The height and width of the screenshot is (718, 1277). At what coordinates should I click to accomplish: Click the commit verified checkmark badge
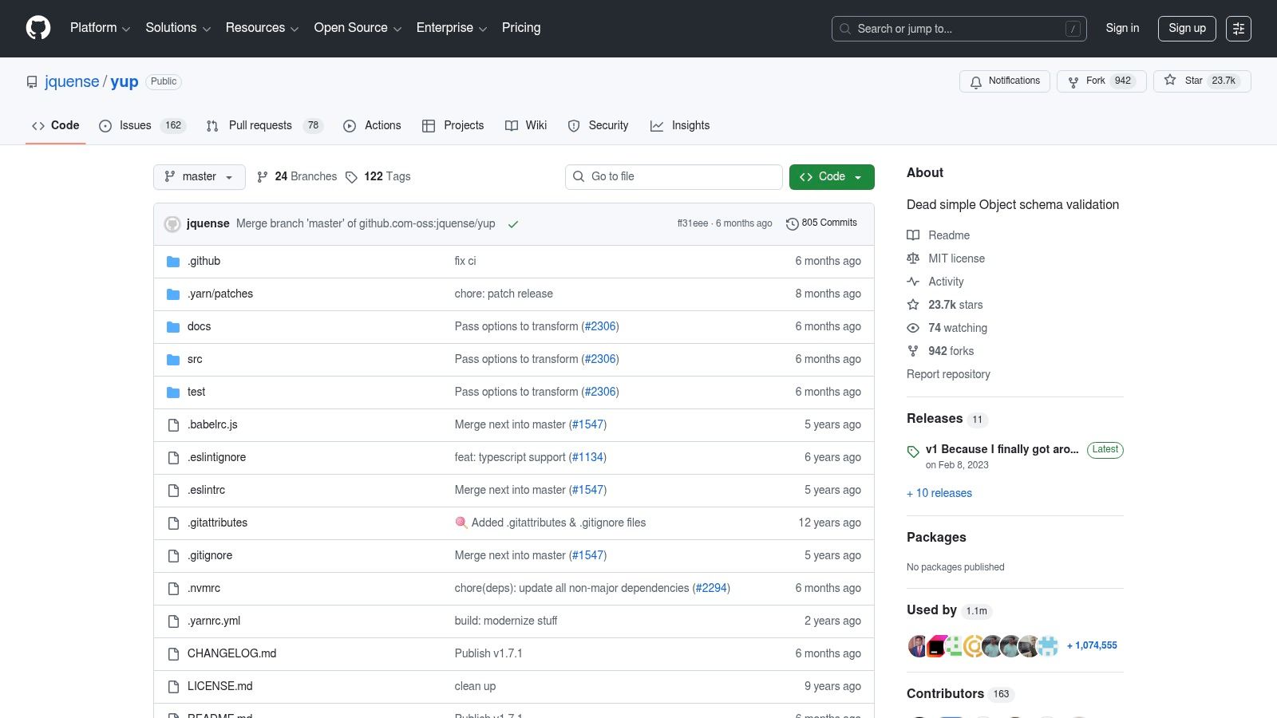[513, 224]
